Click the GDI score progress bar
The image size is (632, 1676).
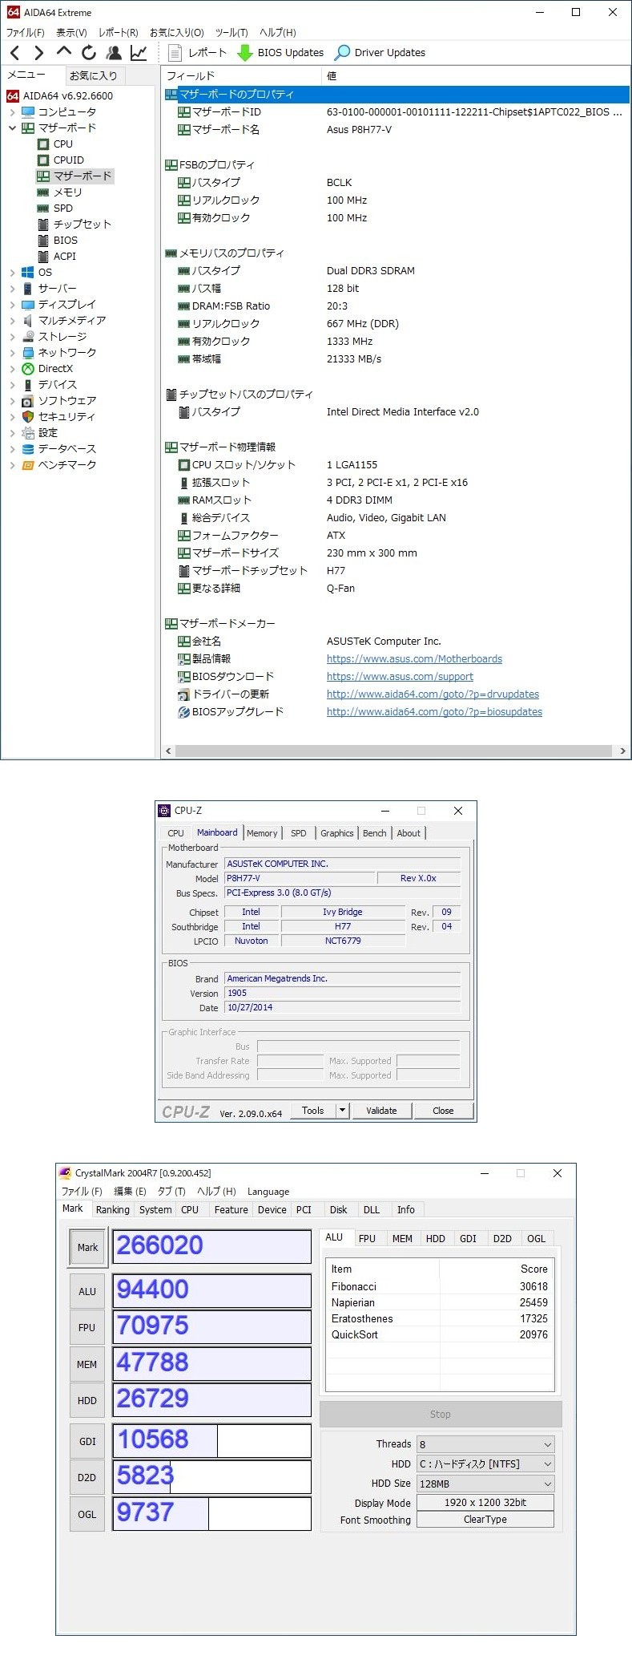(x=211, y=1441)
